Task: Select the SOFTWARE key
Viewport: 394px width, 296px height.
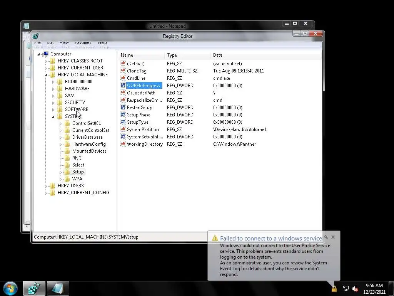Action: pyautogui.click(x=77, y=109)
